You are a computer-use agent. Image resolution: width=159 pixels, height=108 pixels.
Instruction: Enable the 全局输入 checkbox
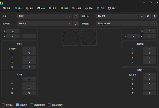pos(3,105)
